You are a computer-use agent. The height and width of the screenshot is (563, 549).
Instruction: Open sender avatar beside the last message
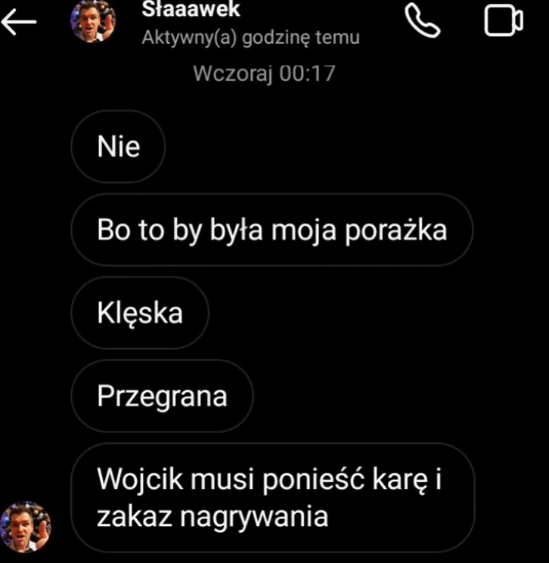tap(26, 527)
